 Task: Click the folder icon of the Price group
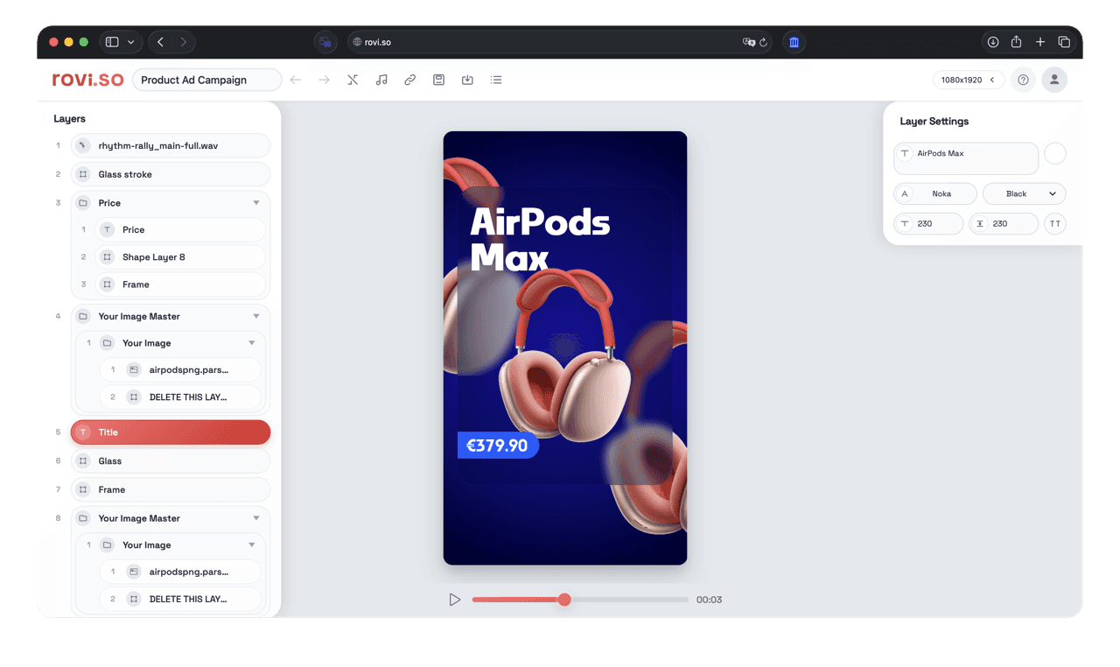pyautogui.click(x=83, y=203)
